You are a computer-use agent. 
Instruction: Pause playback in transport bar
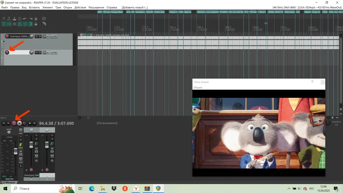pos(34,123)
